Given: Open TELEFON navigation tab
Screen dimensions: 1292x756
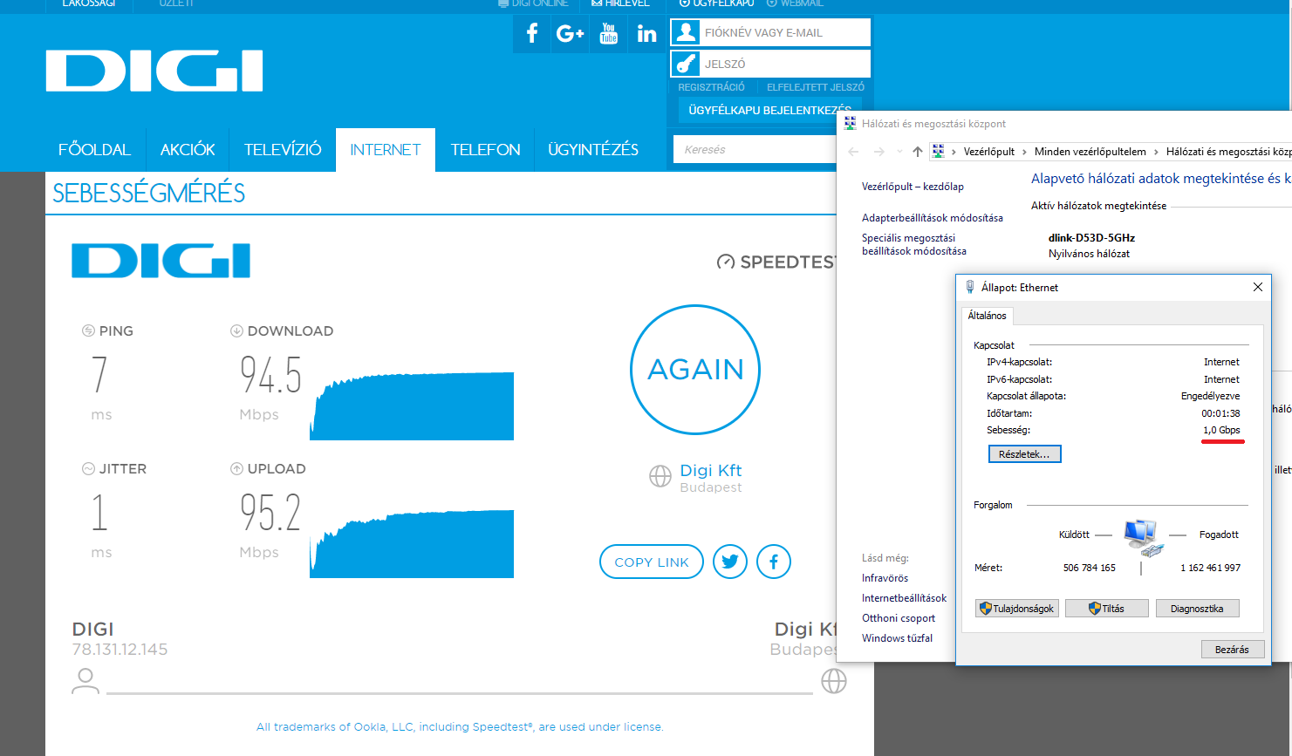Looking at the screenshot, I should 485,150.
